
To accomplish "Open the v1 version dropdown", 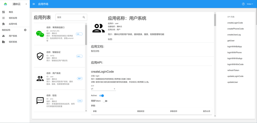I will pos(103,89).
